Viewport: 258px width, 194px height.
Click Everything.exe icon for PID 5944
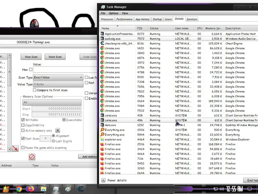click(x=102, y=135)
